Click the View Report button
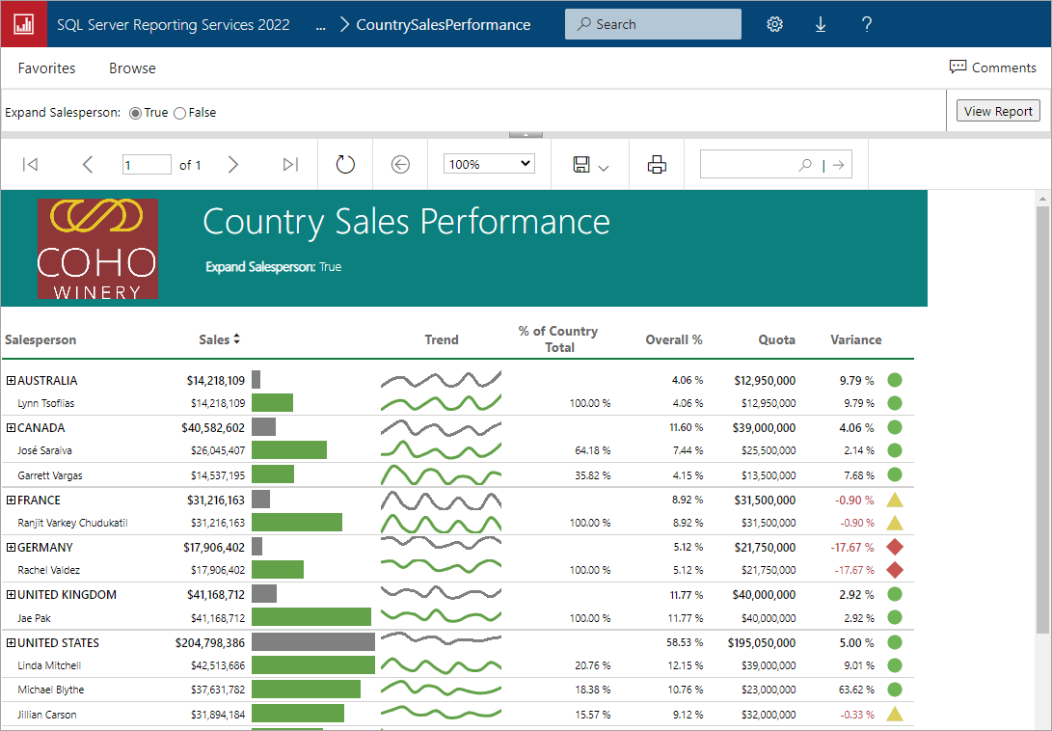This screenshot has height=731, width=1052. pos(998,110)
